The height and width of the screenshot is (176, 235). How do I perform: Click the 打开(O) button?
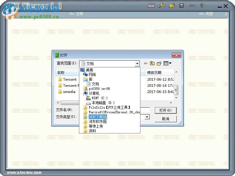[166, 111]
